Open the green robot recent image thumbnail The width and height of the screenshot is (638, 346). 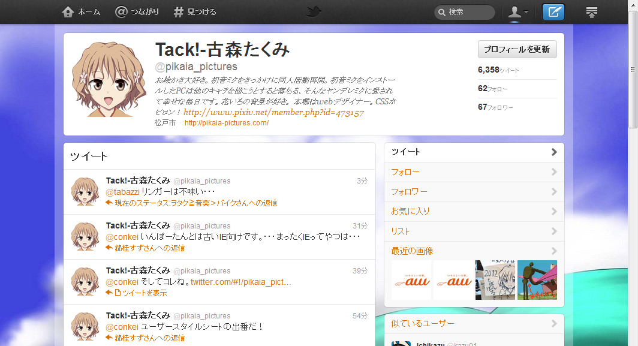pos(537,279)
